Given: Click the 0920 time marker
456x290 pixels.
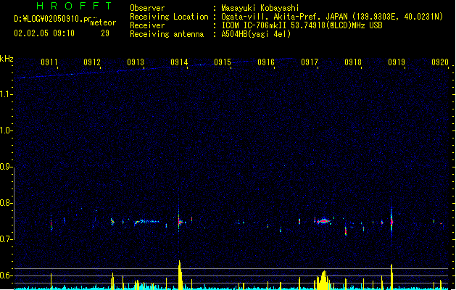Looking at the screenshot, I should [440, 62].
